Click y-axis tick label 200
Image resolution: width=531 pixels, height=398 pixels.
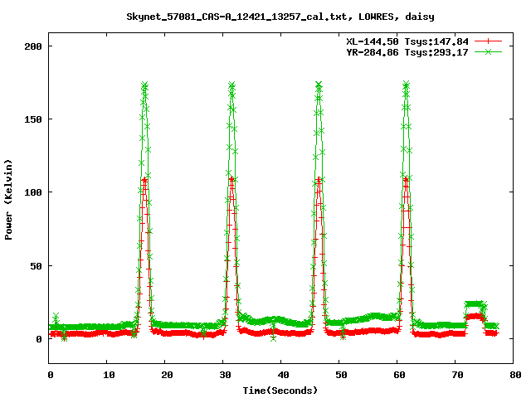click(33, 46)
